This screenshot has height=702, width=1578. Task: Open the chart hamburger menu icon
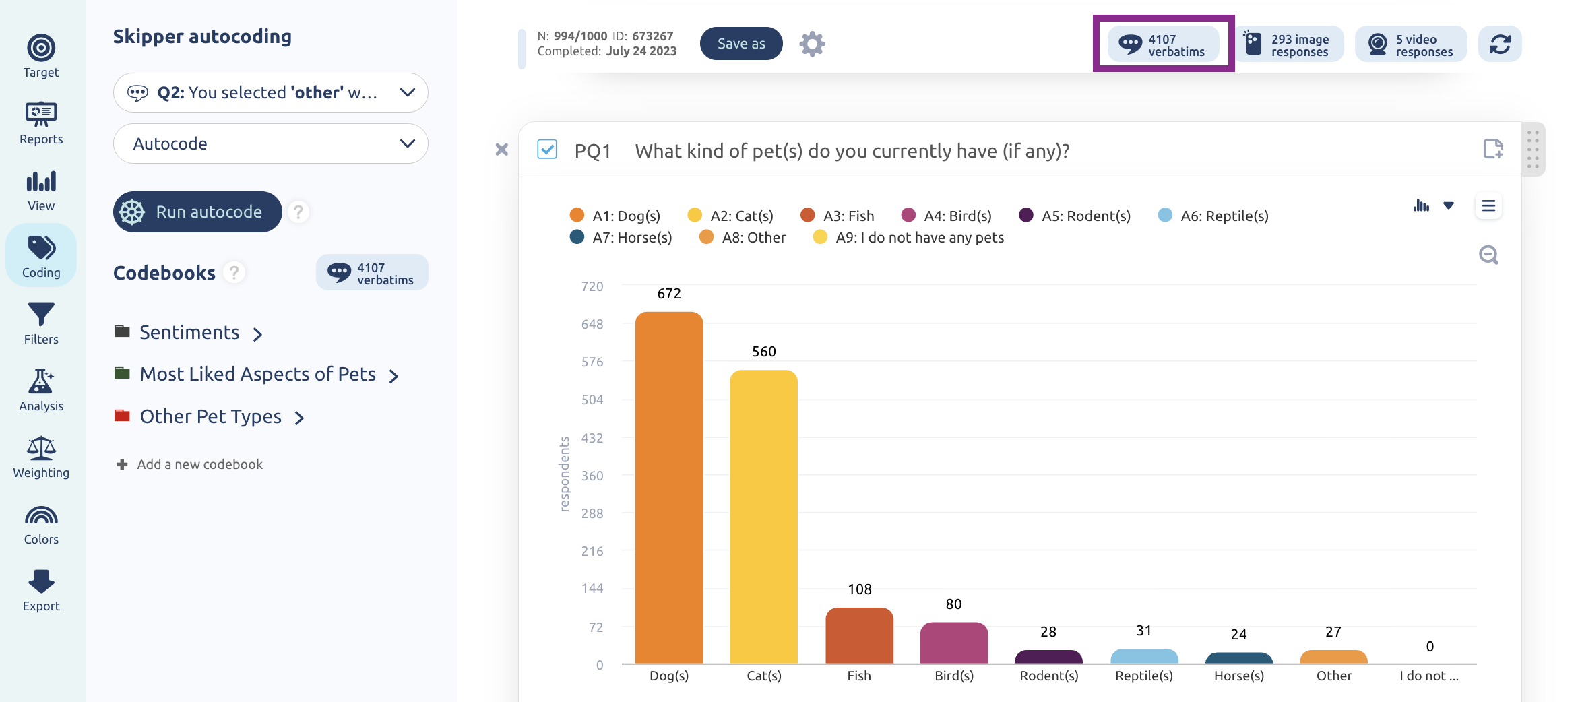pos(1489,205)
